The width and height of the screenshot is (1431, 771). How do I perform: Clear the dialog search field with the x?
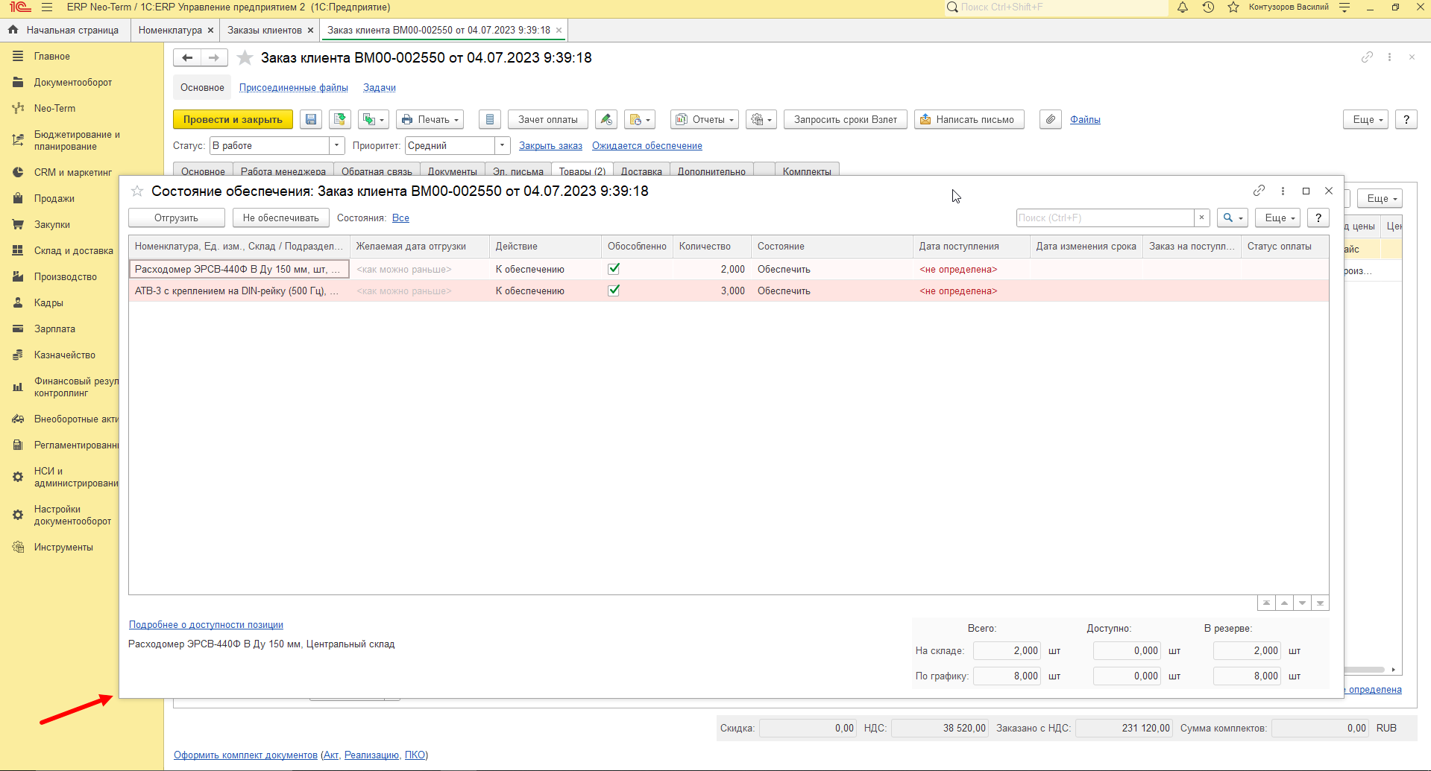point(1201,218)
